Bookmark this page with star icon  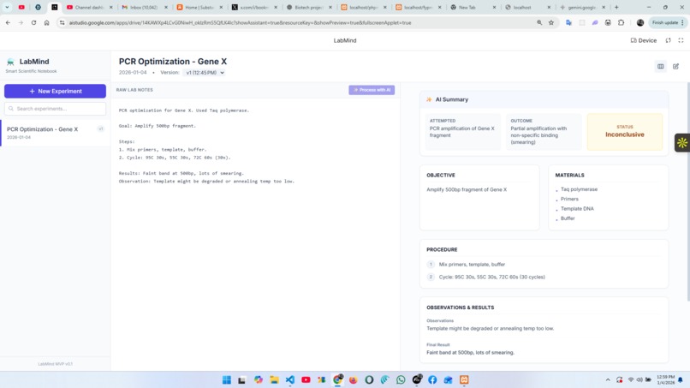[x=551, y=23]
